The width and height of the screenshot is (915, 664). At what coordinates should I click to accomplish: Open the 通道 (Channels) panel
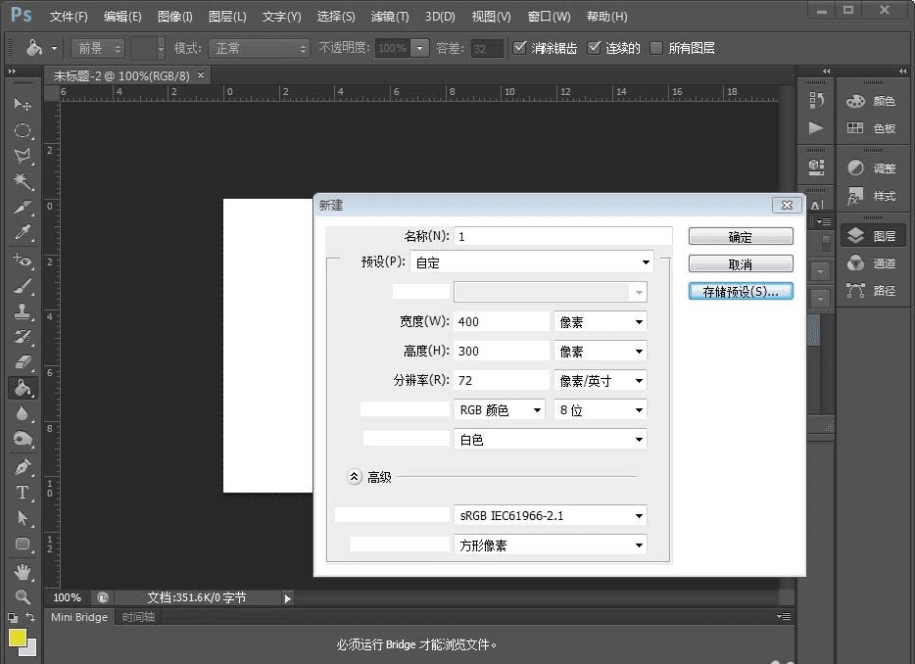tap(872, 262)
